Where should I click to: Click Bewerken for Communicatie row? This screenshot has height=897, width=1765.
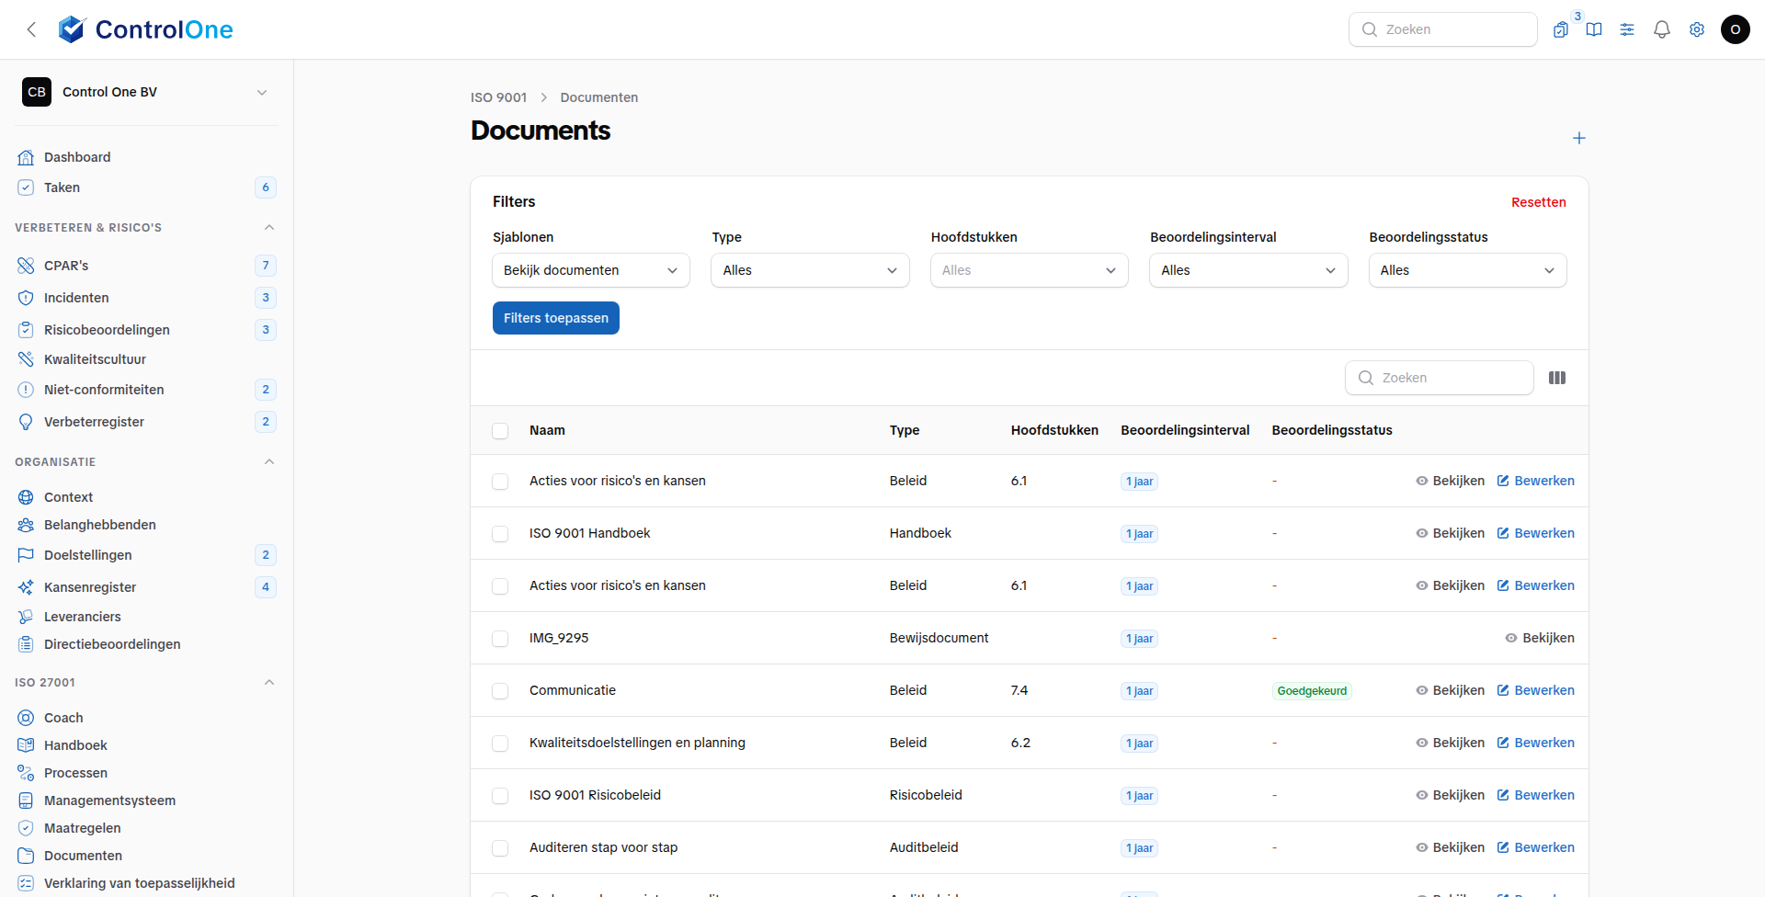[x=1535, y=690]
